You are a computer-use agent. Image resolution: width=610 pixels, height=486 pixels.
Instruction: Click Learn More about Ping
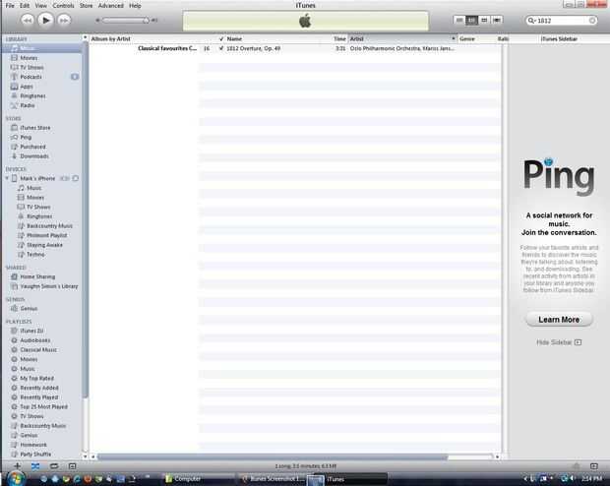click(x=559, y=320)
